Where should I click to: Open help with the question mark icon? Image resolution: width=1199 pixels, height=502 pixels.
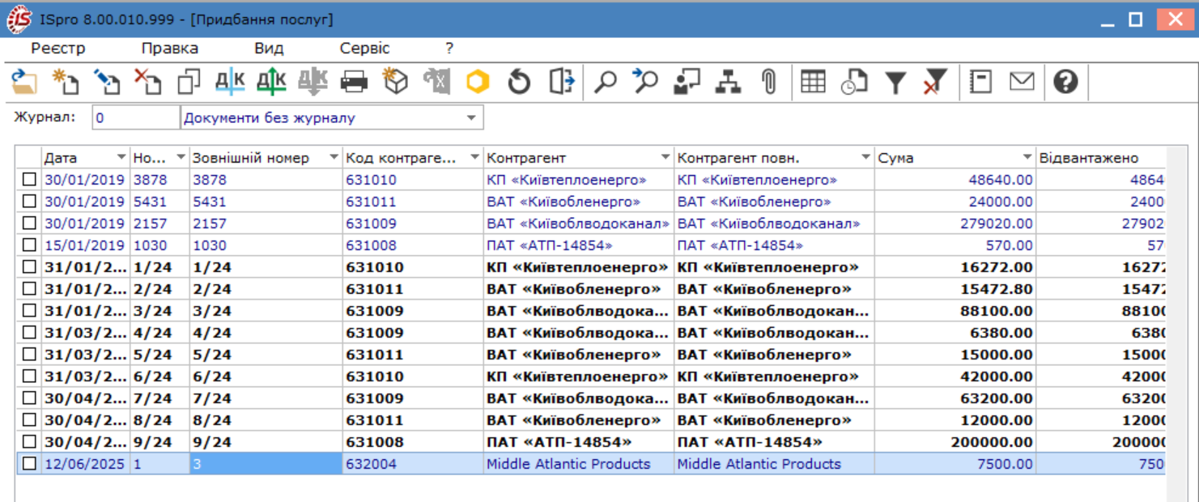[x=1065, y=82]
